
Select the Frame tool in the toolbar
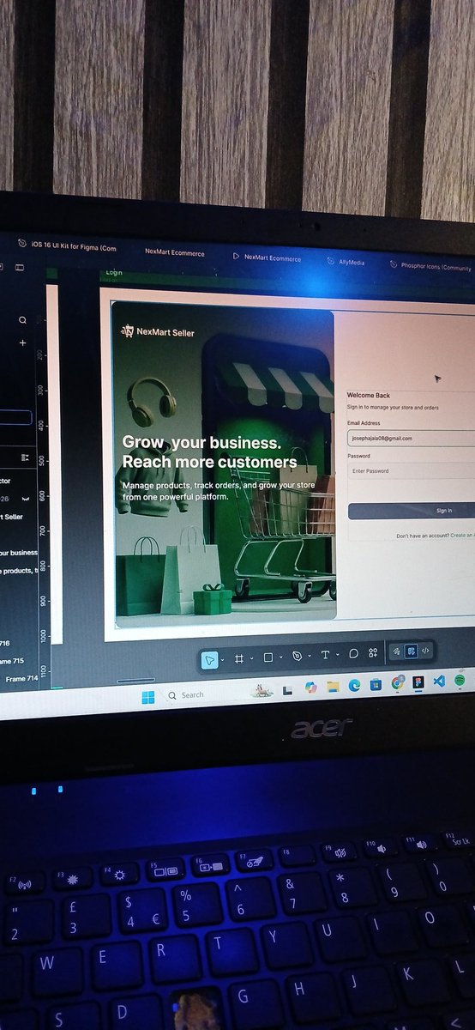[239, 658]
